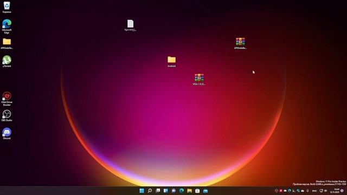Image resolution: width=347 pixels, height=195 pixels.
Task: Open the clock and calendar flyout
Action: (335, 191)
